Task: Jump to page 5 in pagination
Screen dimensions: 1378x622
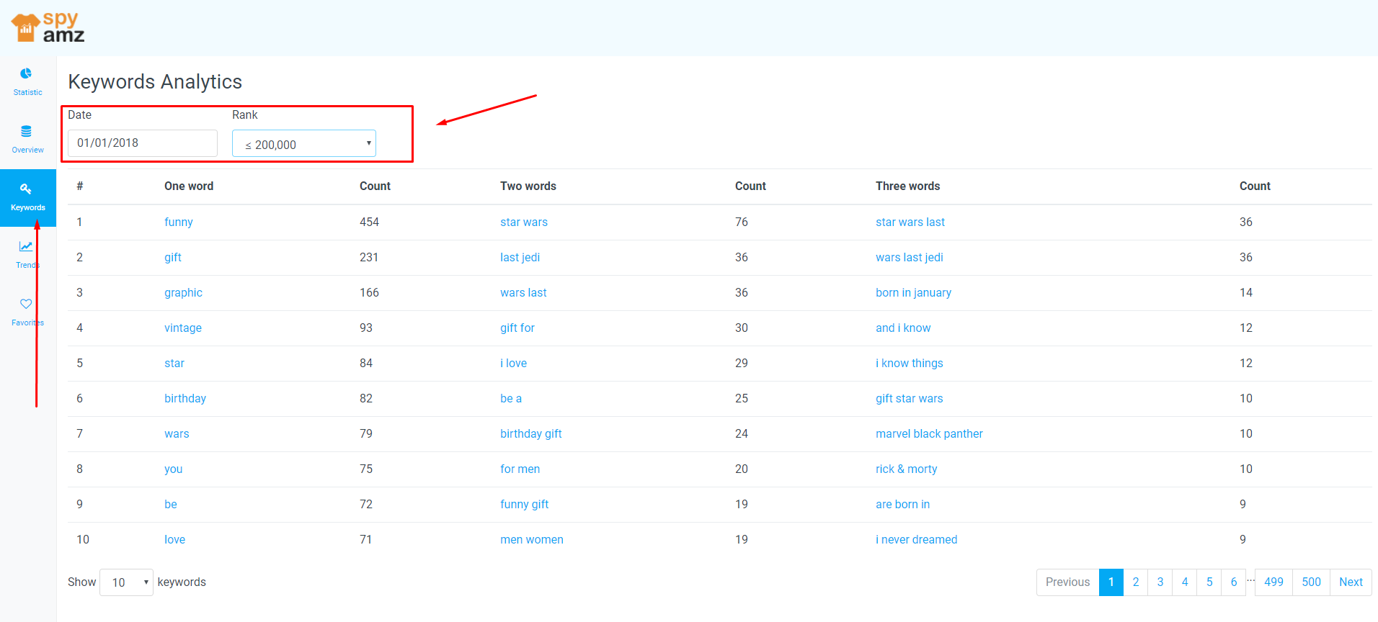Action: tap(1209, 582)
